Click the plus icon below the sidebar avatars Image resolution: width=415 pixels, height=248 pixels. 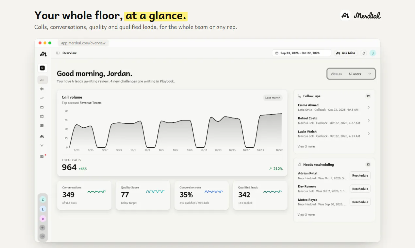(42, 228)
